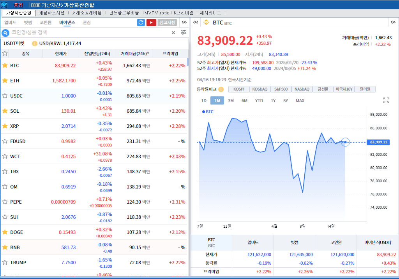
Task: Toggle favorite star for WCT
Action: point(5,156)
